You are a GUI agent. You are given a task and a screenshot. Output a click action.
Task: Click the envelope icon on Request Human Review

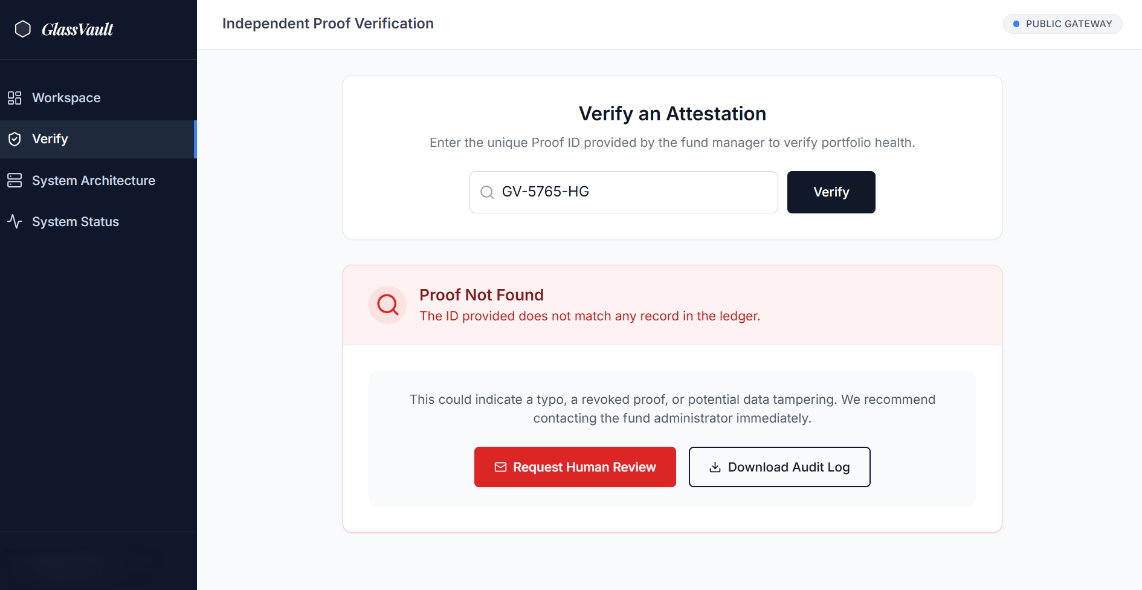(x=500, y=467)
